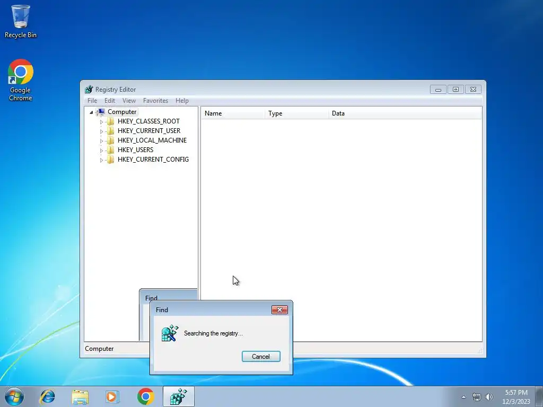The height and width of the screenshot is (407, 543).
Task: Click the HKEY_CLASSES_ROOT folder icon
Action: click(x=110, y=121)
